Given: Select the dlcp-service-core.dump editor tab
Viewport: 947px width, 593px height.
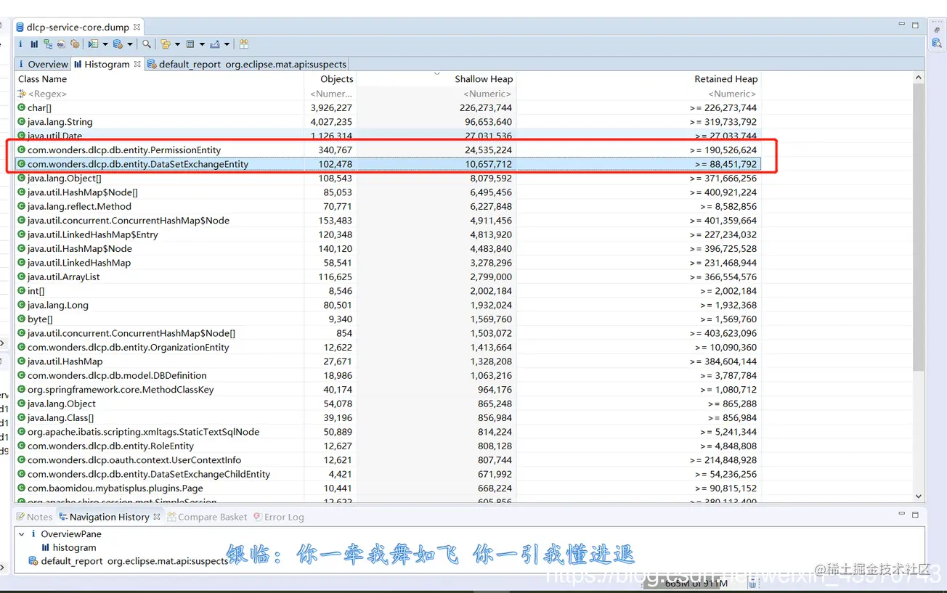Looking at the screenshot, I should (78, 27).
